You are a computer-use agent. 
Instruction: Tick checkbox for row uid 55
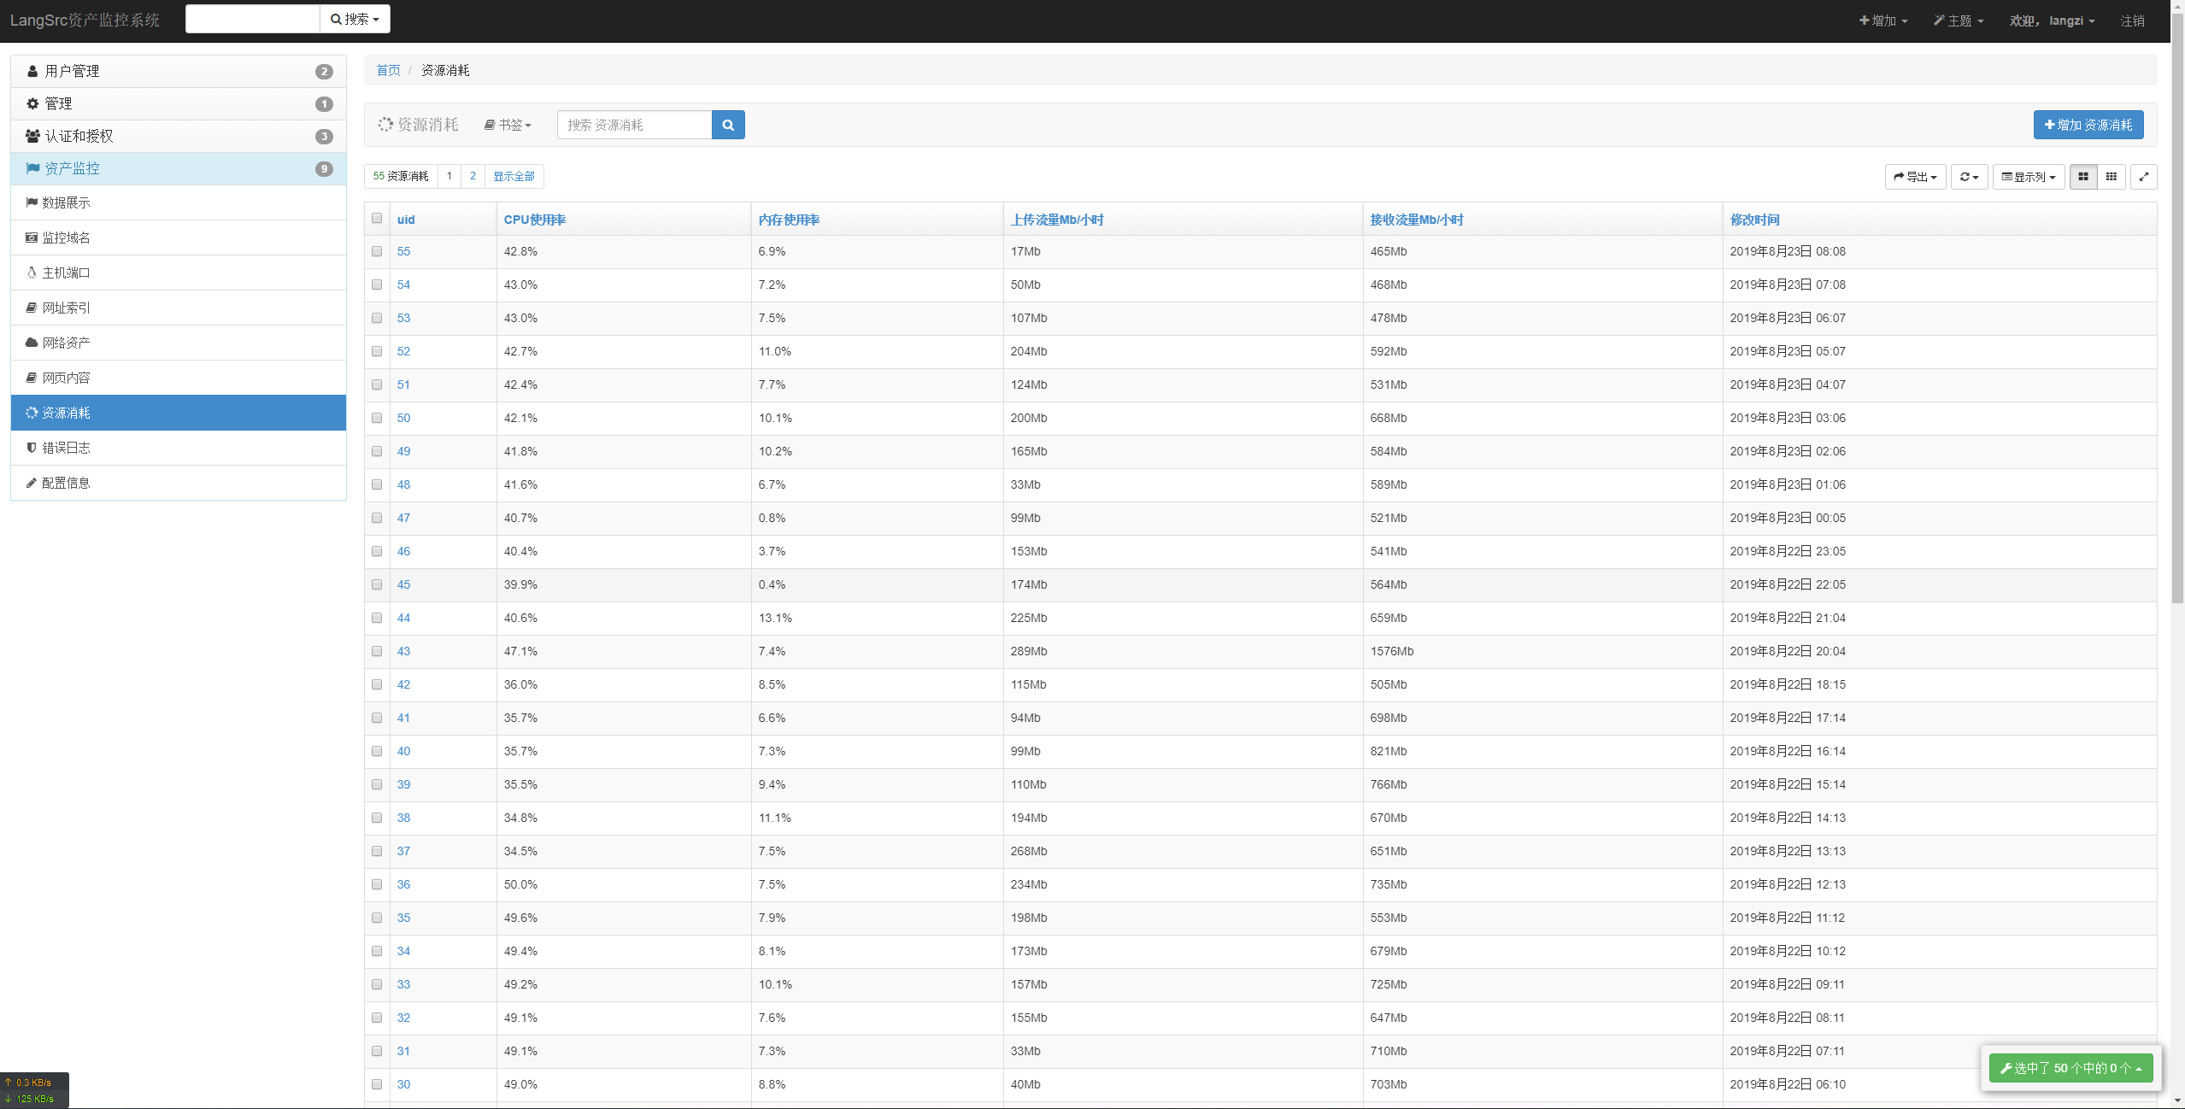click(377, 251)
